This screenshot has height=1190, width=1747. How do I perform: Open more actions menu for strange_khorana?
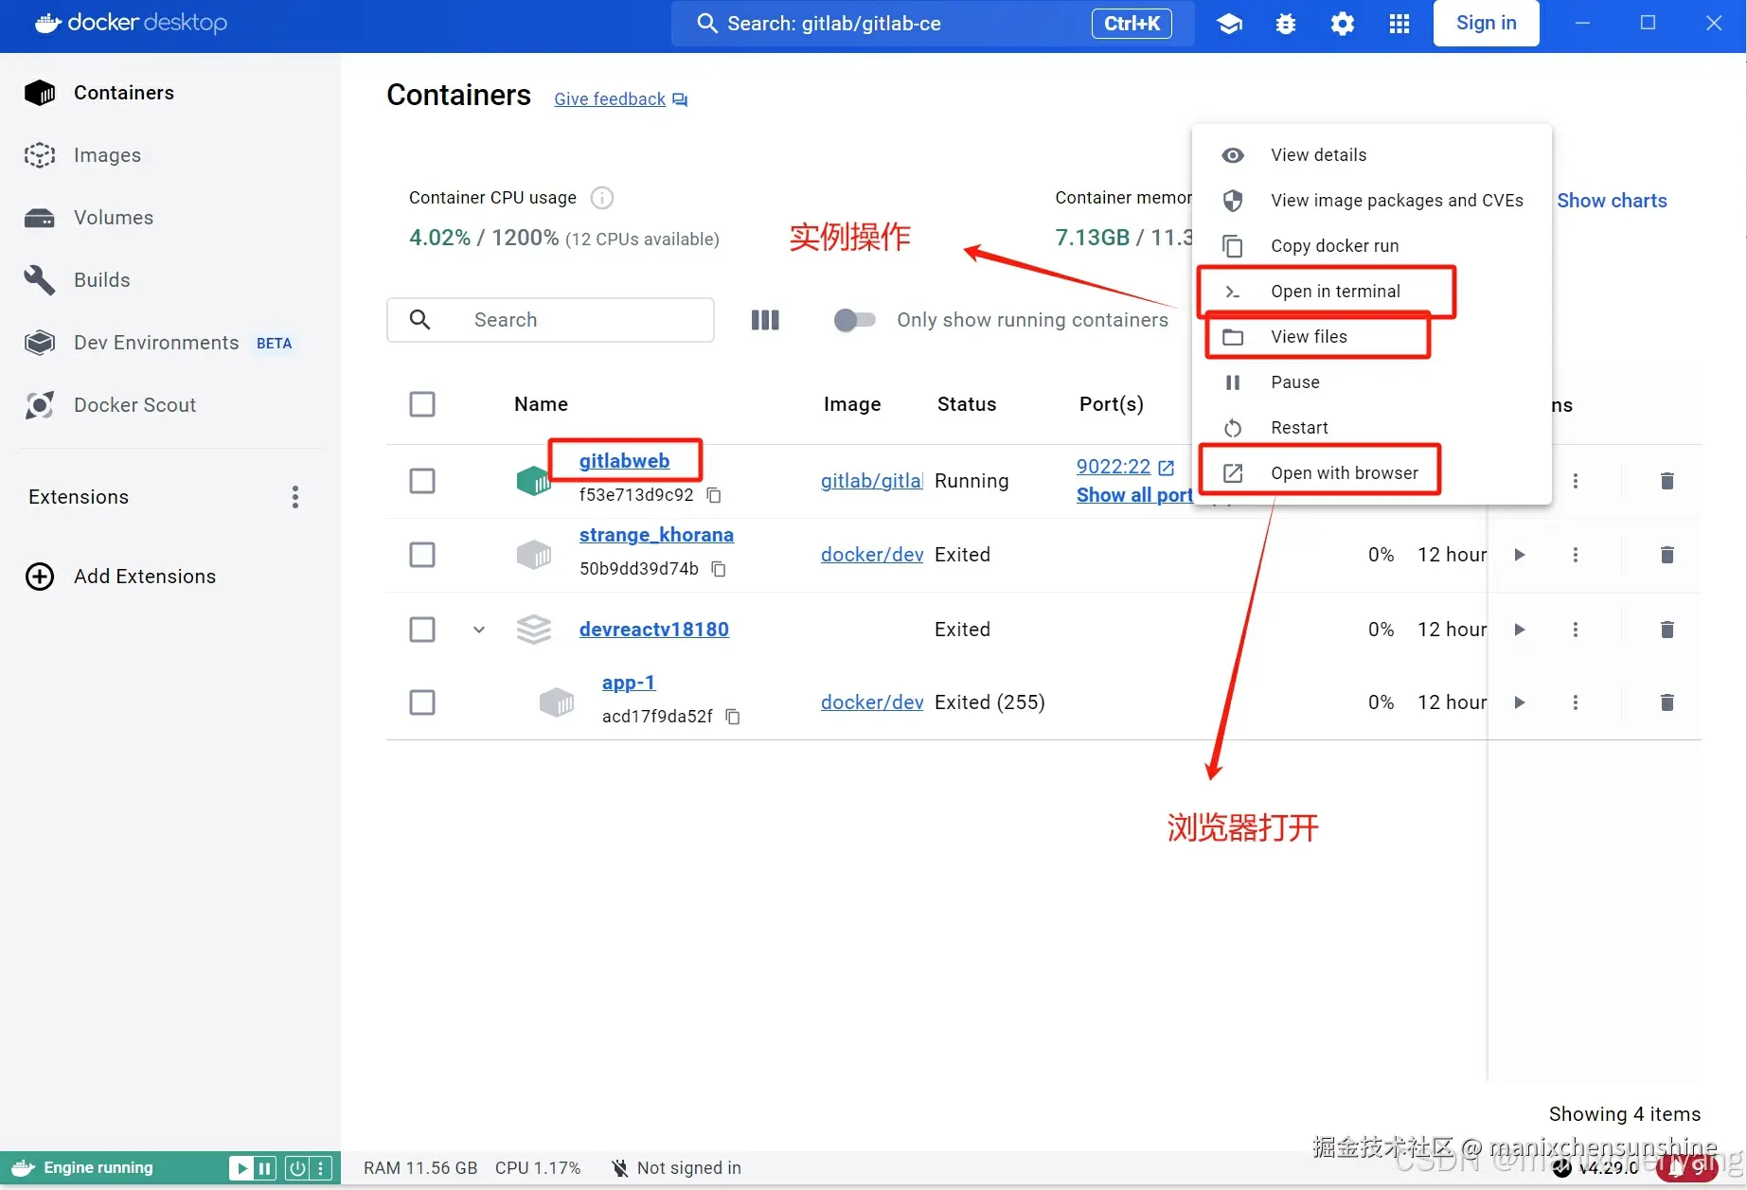coord(1576,555)
